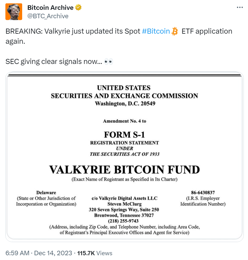The width and height of the screenshot is (248, 260).
Task: Click the FORM S-1 heading in image
Action: [x=124, y=134]
